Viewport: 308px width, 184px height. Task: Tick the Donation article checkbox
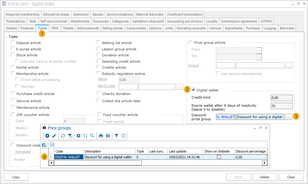click(x=99, y=55)
